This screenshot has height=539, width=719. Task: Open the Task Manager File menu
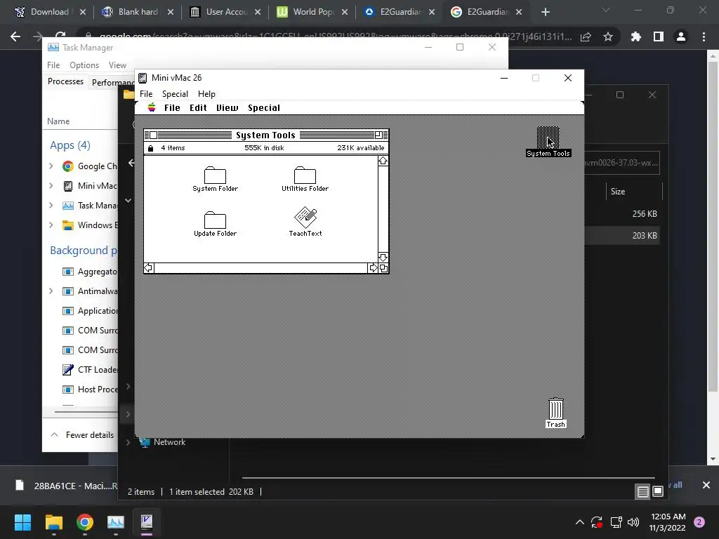[x=53, y=65]
